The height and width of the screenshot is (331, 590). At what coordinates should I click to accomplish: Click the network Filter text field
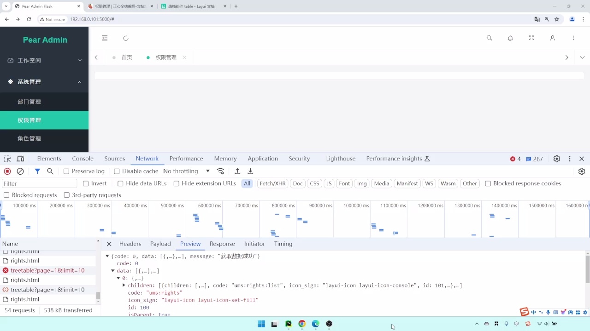[39, 183]
